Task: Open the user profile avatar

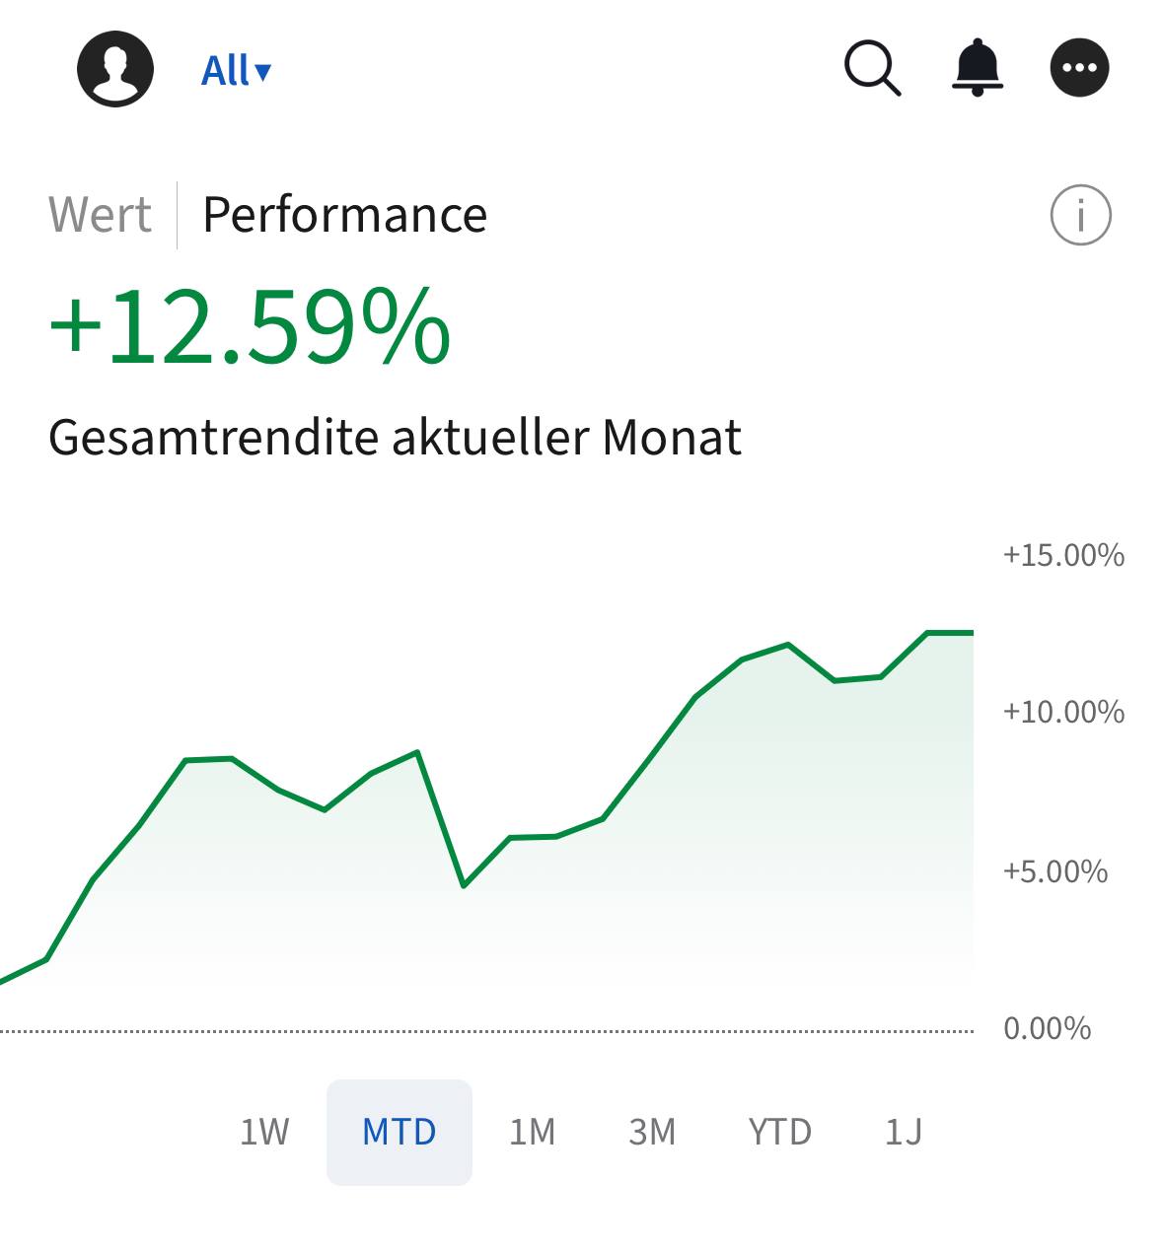Action: [115, 69]
